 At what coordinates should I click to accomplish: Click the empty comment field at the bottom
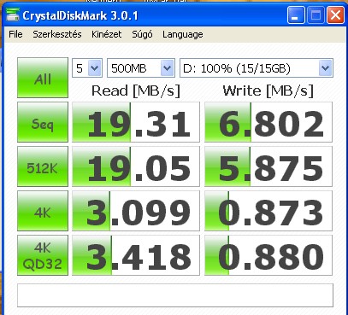pyautogui.click(x=175, y=295)
